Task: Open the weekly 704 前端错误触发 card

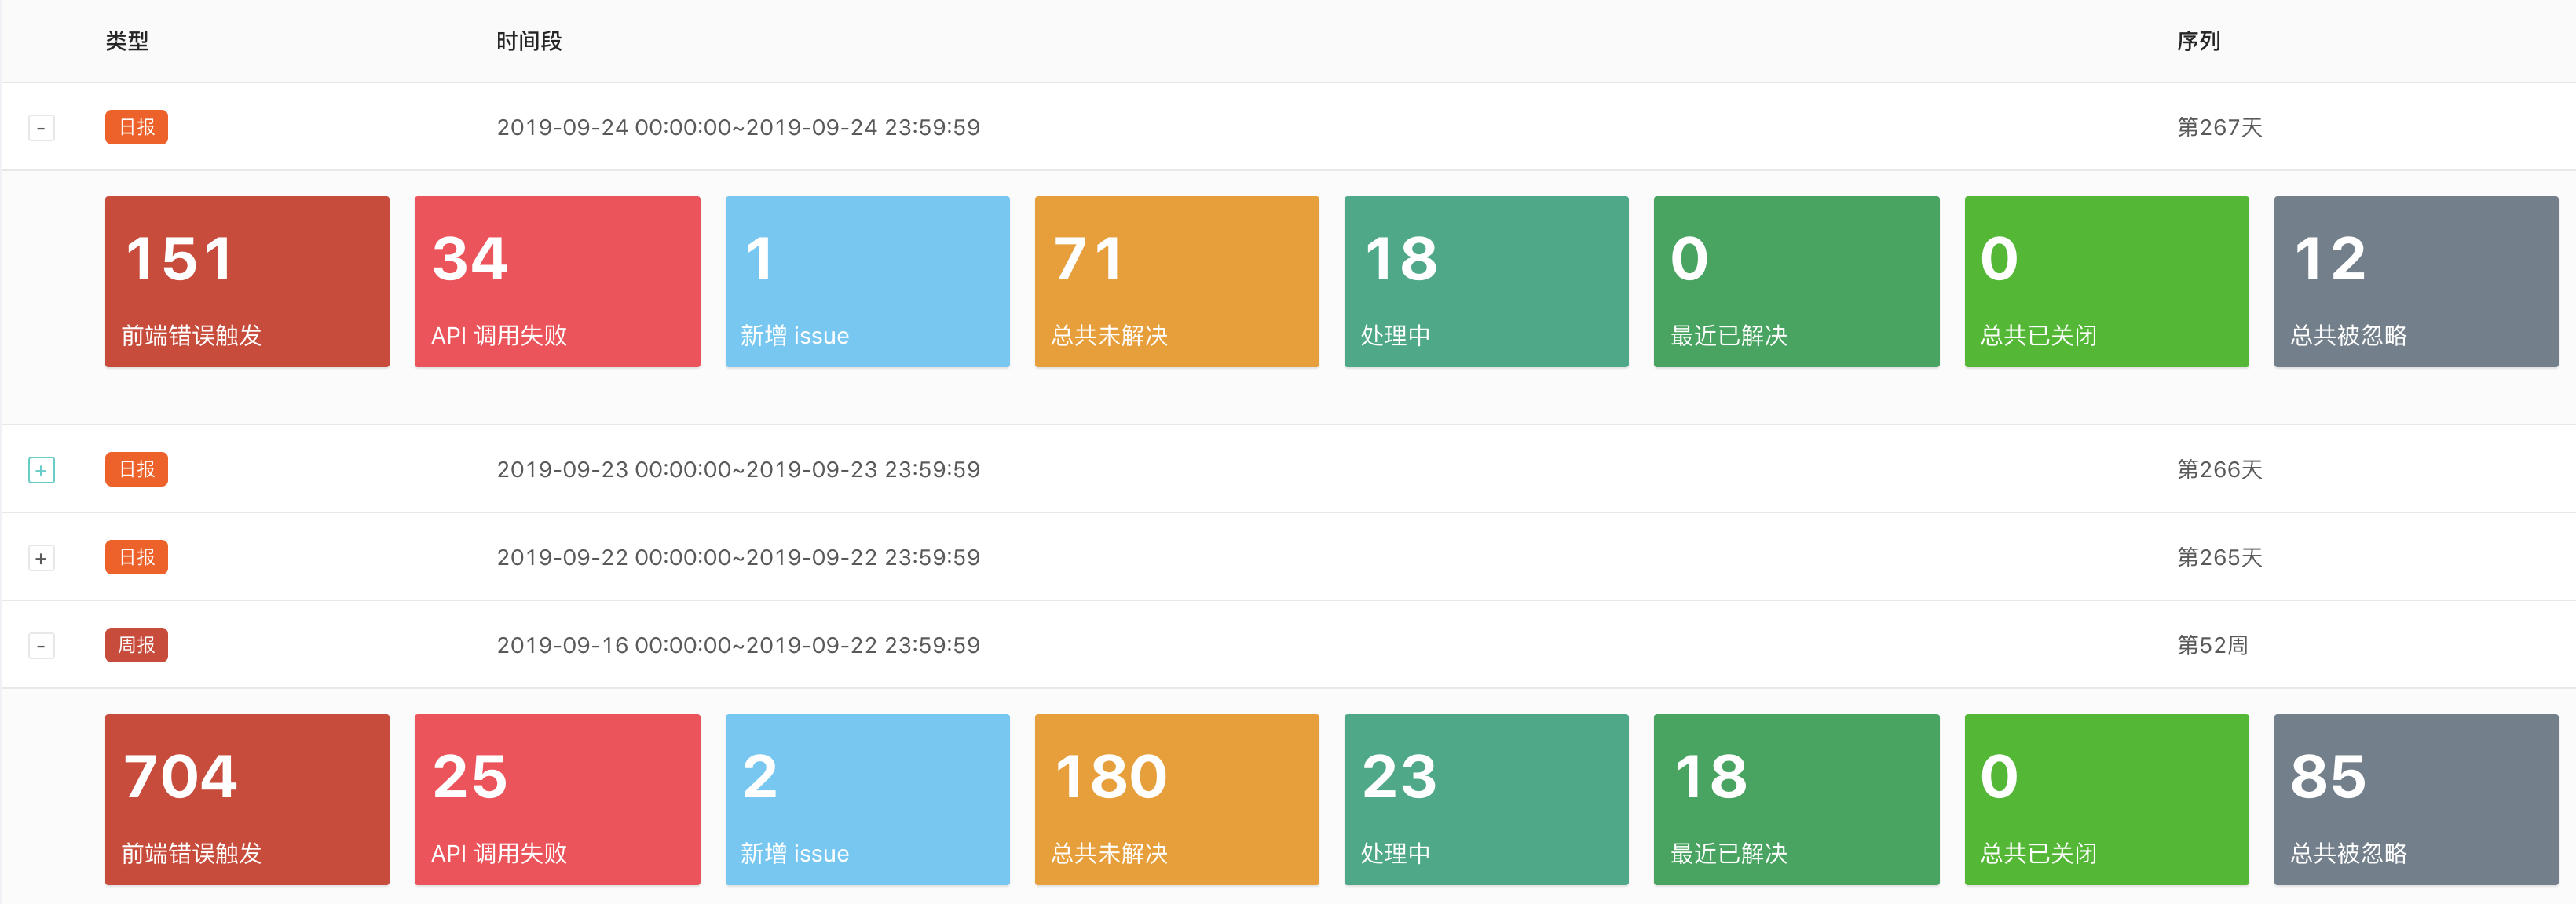Action: tap(247, 799)
